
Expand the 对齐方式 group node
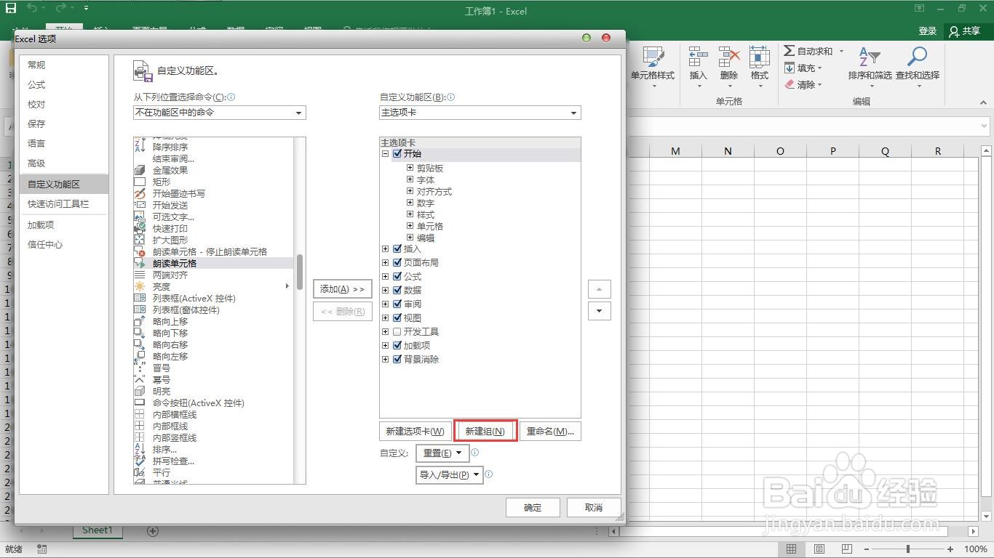410,191
